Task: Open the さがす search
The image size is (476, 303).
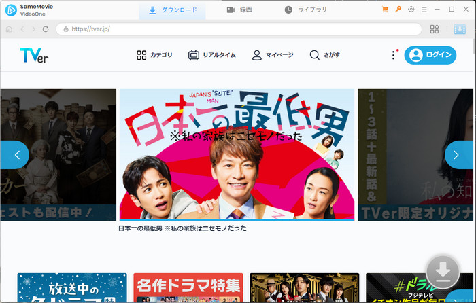Action: tap(324, 55)
